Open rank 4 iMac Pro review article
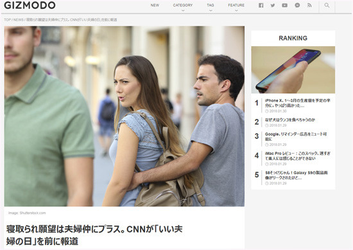The height and width of the screenshot is (250, 353). tap(297, 156)
